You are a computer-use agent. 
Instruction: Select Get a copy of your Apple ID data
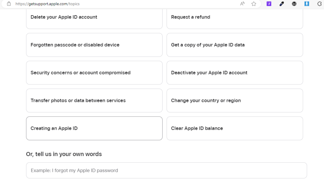(x=235, y=45)
